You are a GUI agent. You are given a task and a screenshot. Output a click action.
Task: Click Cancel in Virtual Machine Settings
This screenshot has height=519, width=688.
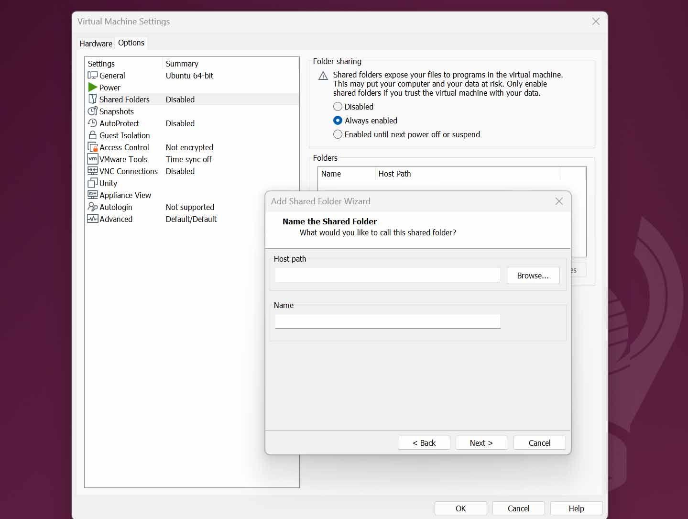click(x=518, y=508)
